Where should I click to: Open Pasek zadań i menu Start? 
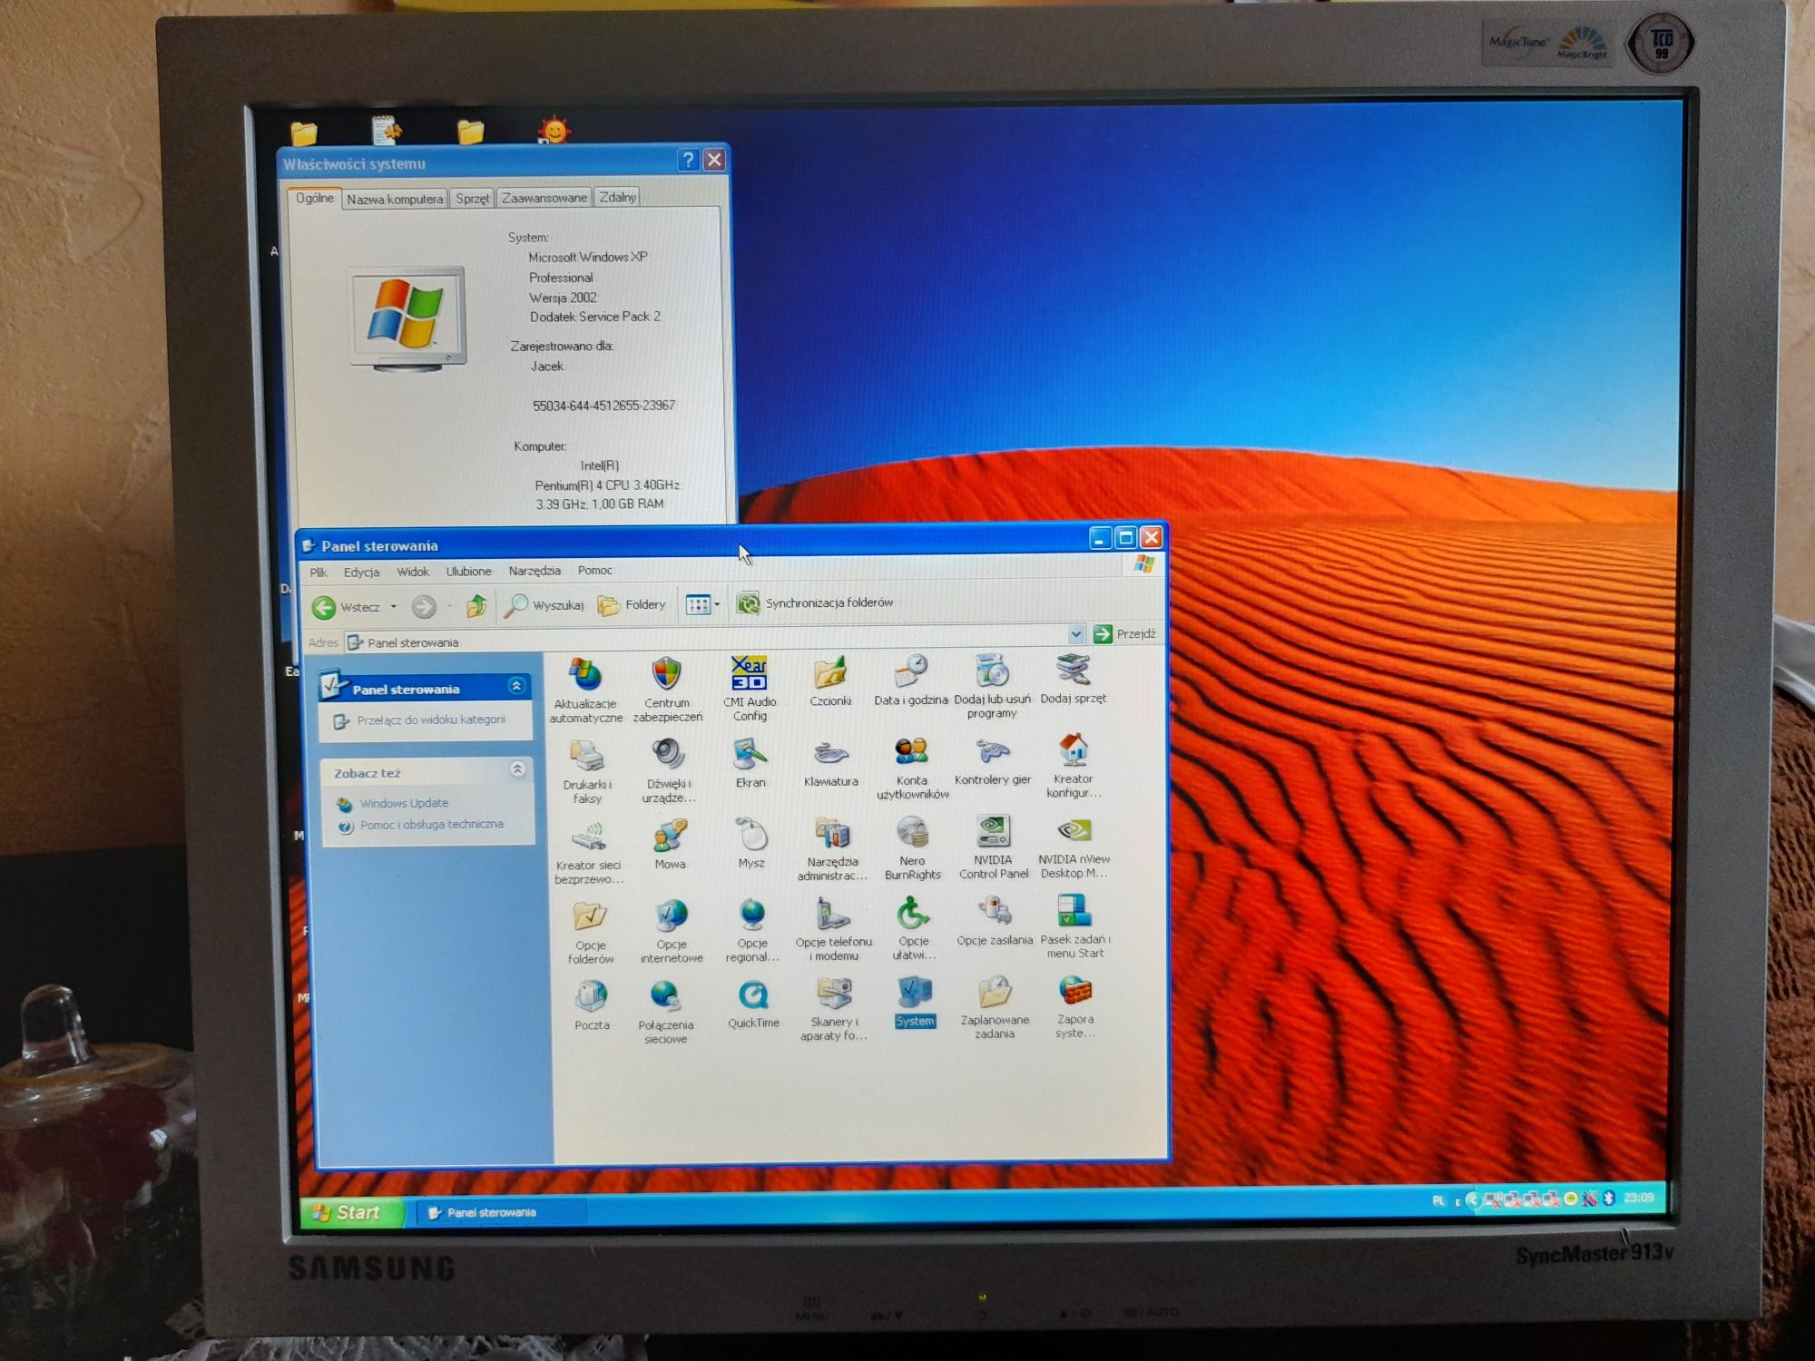1075,926
